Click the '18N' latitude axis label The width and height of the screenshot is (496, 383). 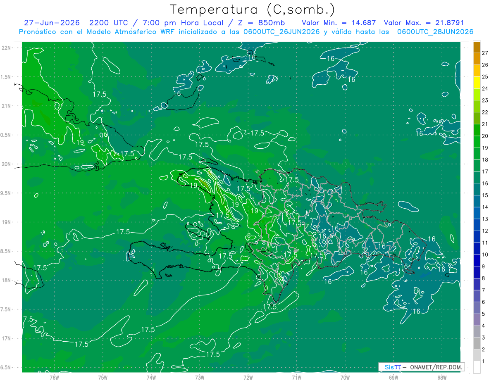7,280
